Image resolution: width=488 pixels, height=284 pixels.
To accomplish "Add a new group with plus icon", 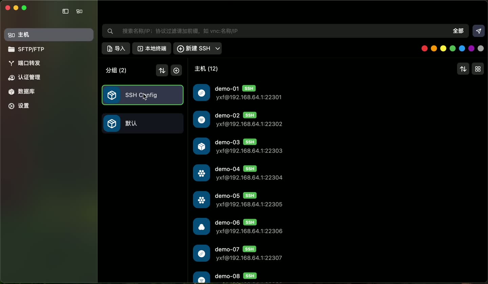I will (176, 70).
